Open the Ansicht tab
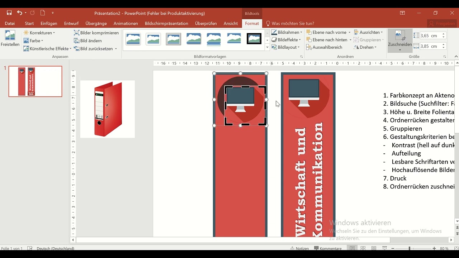The image size is (459, 258). tap(231, 23)
